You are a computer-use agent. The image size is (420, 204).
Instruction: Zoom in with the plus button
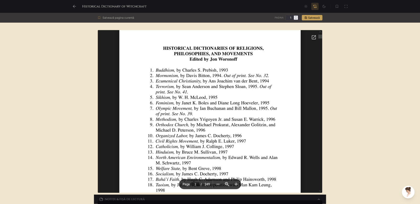pyautogui.click(x=236, y=184)
